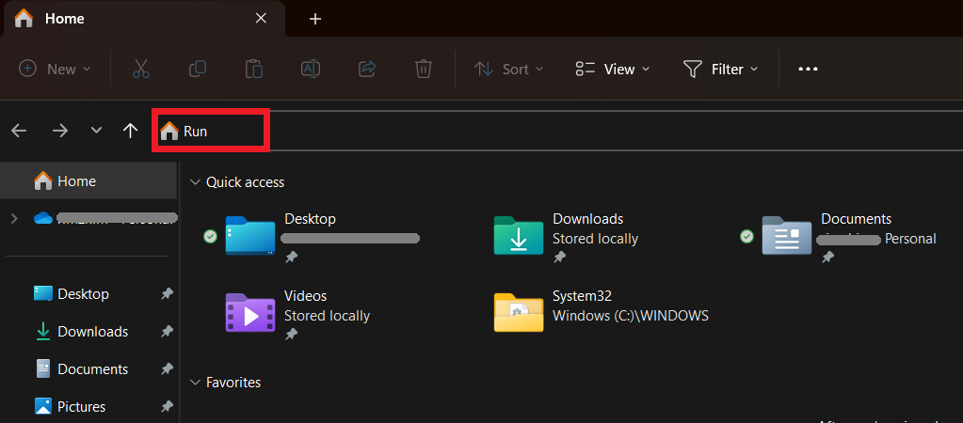Go back with the left arrow
This screenshot has height=423, width=963.
19,130
